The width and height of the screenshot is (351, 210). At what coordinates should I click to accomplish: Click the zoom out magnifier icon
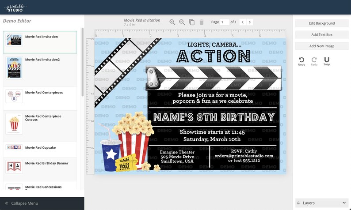pos(182,22)
